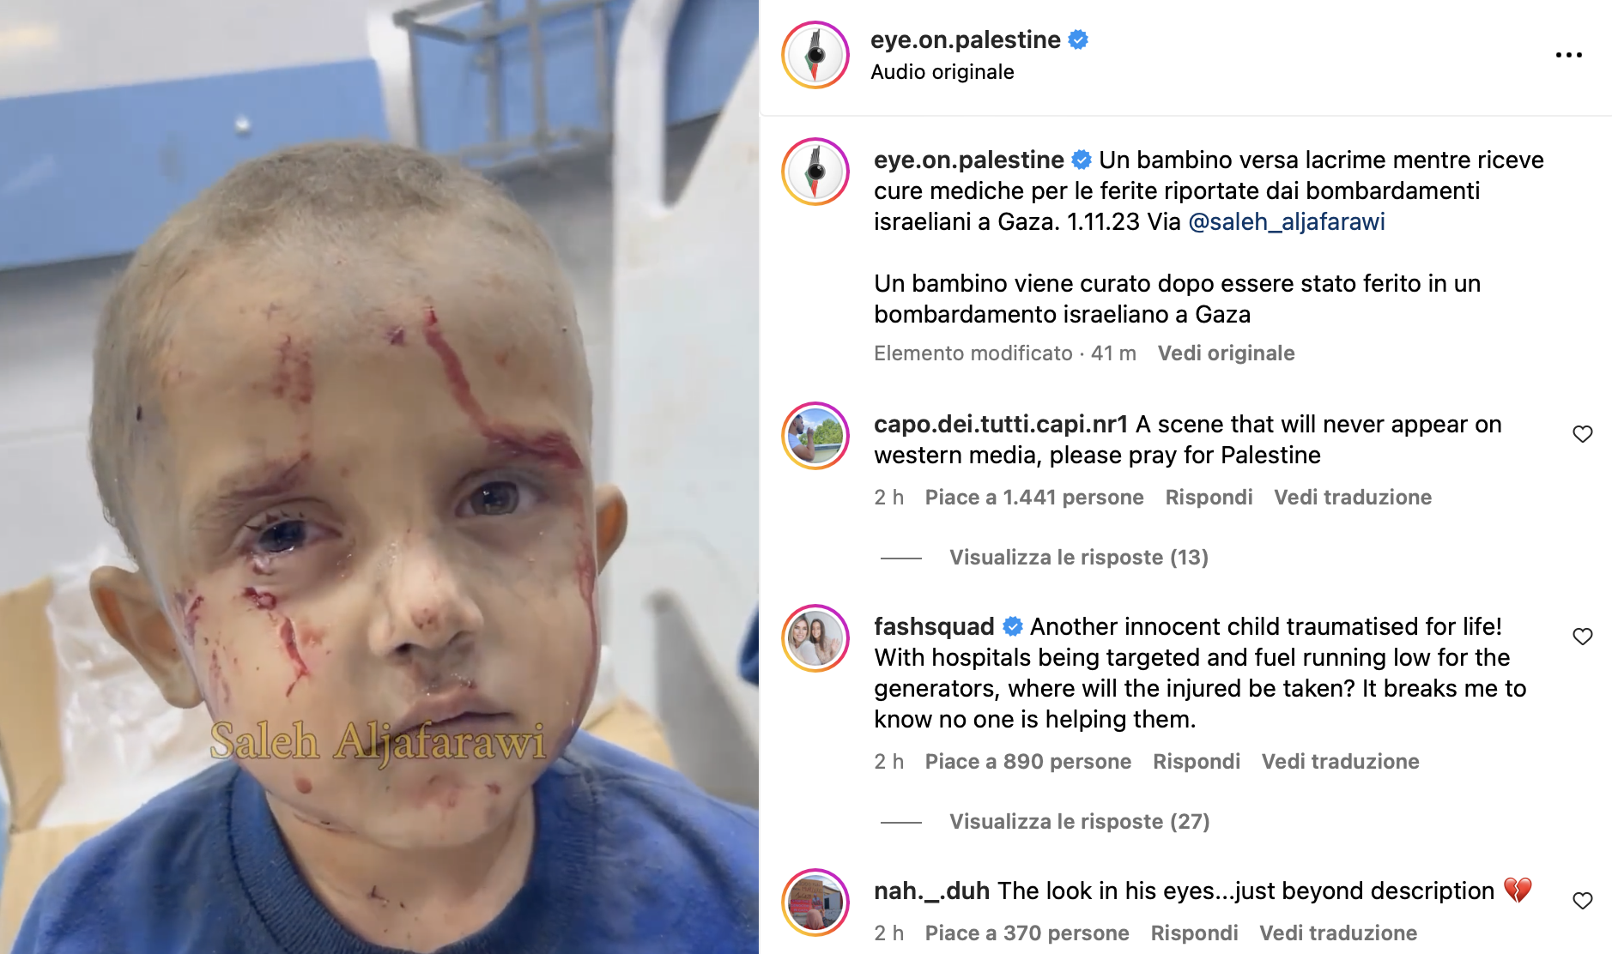
Task: Expand Visualizza le risposte (27)
Action: click(x=1079, y=822)
